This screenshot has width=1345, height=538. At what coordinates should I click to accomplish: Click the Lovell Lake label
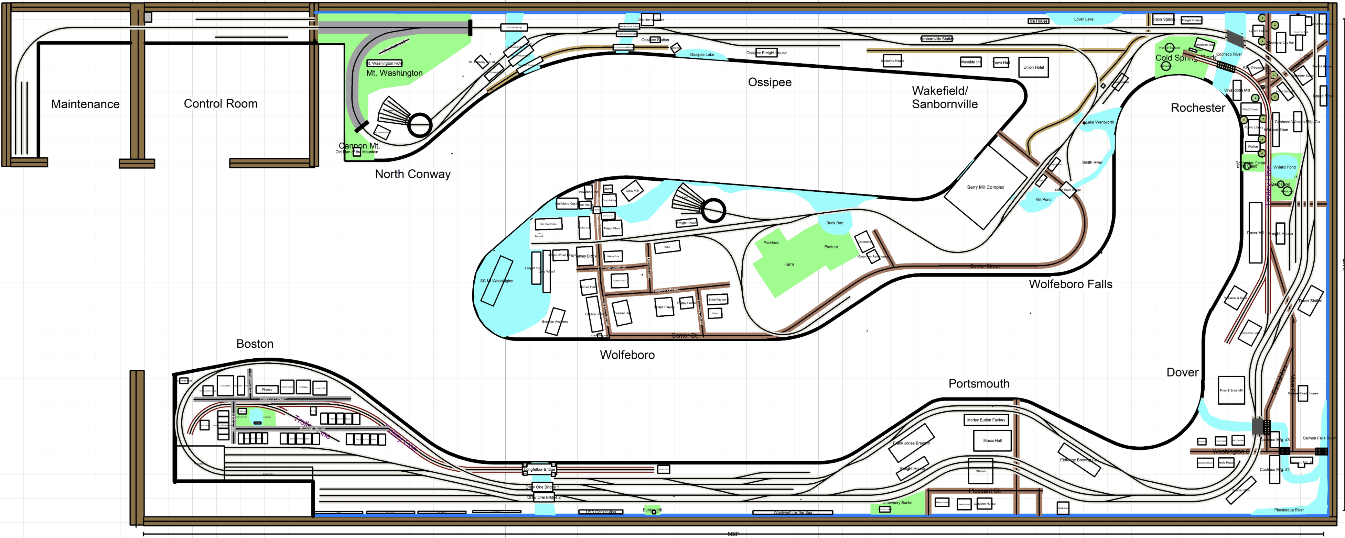point(1084,19)
